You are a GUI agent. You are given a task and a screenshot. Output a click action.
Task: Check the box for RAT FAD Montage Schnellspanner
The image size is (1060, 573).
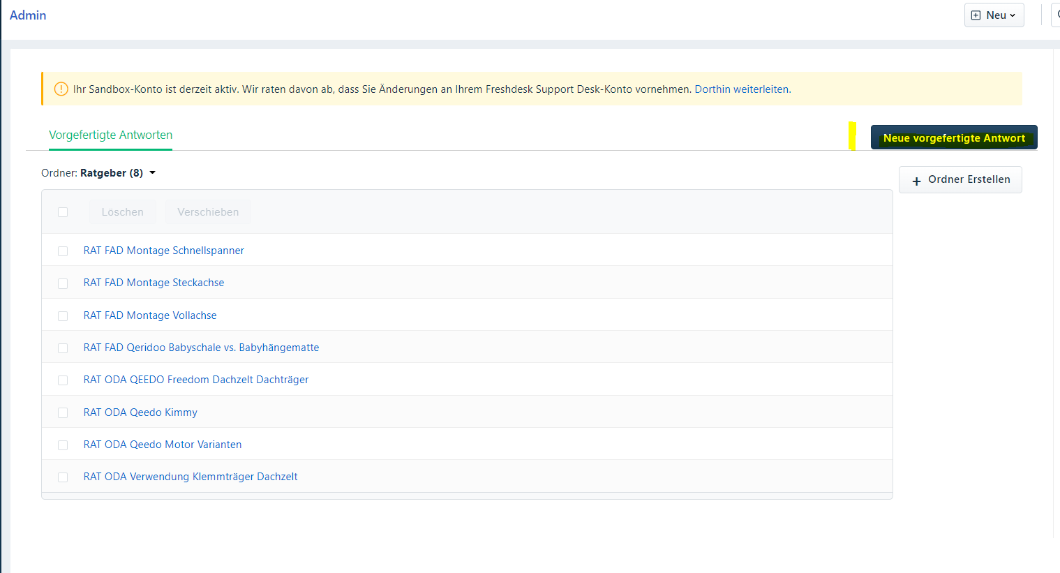pyautogui.click(x=63, y=251)
